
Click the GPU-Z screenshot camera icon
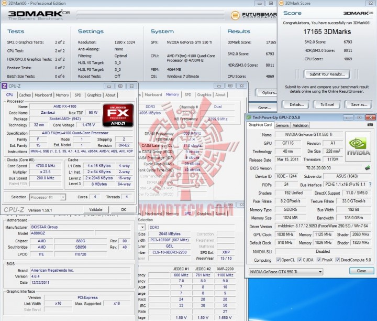(x=370, y=124)
